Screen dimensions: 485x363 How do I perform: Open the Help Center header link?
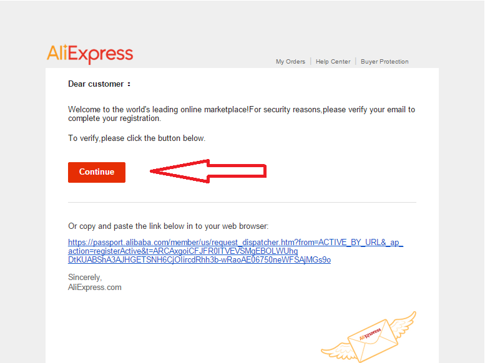pos(333,62)
